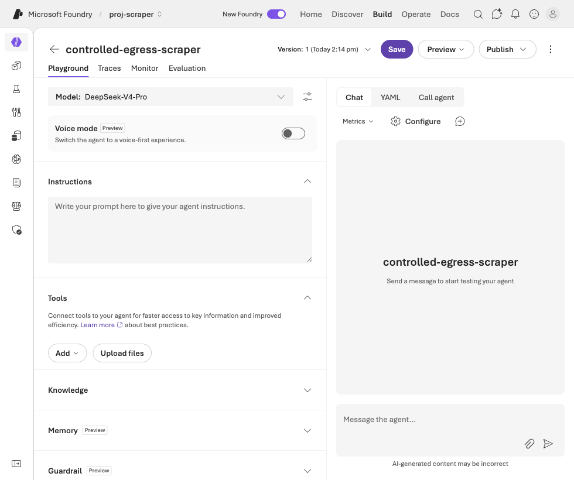Switch to the Monitor tab
574x480 pixels.
tap(145, 68)
